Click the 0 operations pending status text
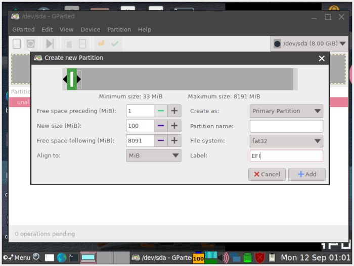Image resolution: width=354 pixels, height=266 pixels. 45,234
